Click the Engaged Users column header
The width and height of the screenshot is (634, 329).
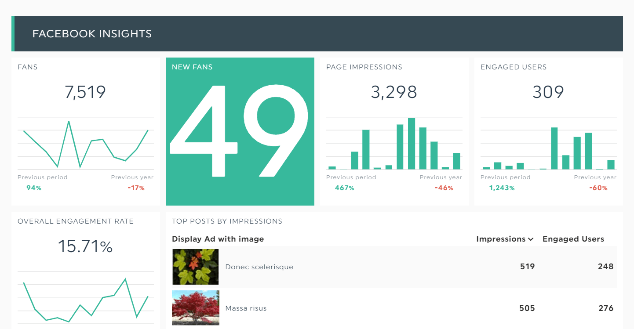click(x=573, y=239)
